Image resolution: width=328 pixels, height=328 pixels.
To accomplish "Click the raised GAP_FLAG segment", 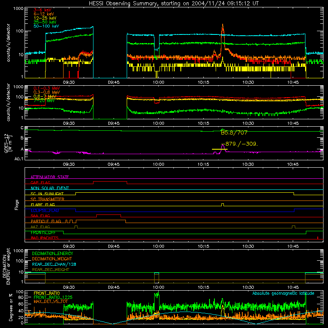I will (x=110, y=182).
